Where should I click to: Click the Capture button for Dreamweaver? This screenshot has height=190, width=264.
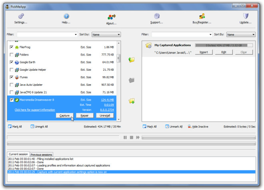(x=65, y=116)
